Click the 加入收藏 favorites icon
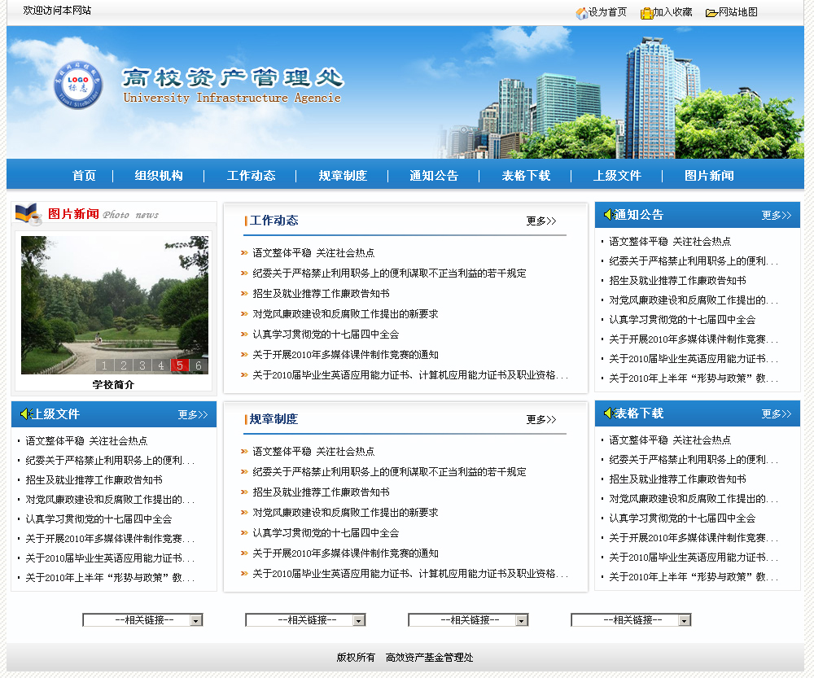This screenshot has height=678, width=814. 646,13
